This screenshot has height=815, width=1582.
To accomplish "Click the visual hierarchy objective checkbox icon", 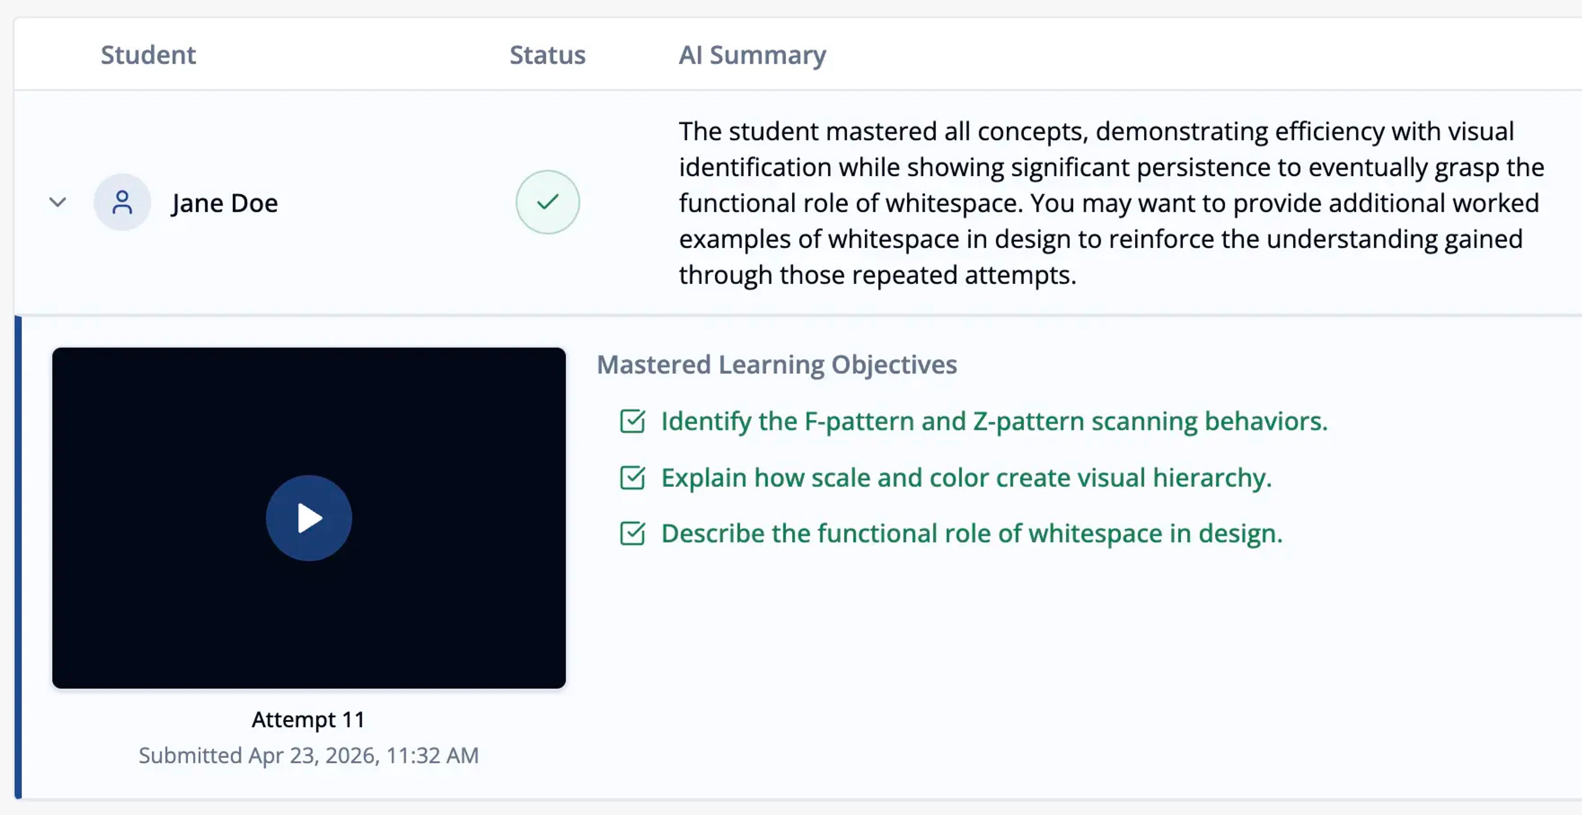I will pos(632,478).
